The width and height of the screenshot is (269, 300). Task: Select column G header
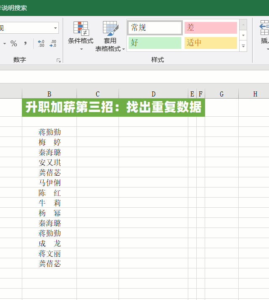(x=222, y=94)
